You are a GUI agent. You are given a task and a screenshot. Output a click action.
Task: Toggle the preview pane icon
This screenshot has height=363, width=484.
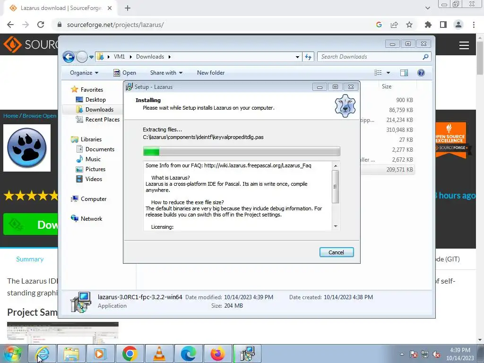point(404,73)
